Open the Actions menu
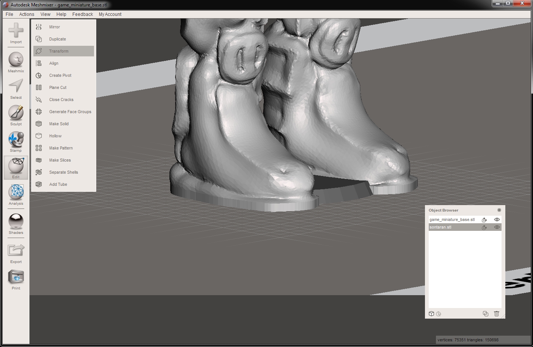Screen dimensions: 533x347 27,14
